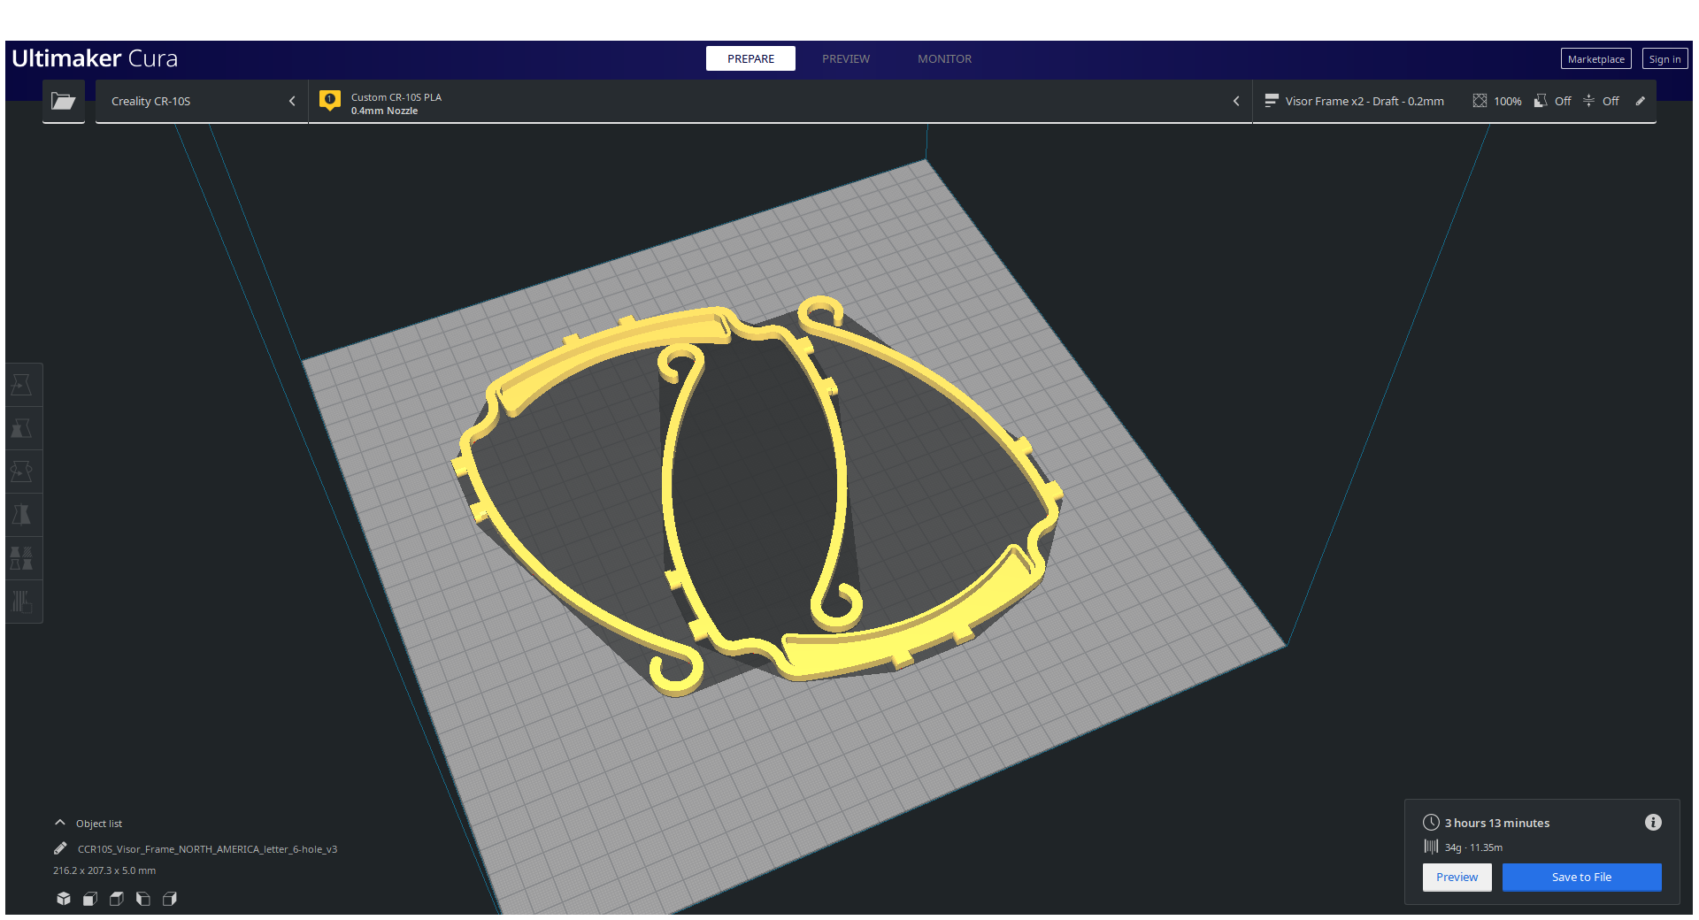Screen dimensions: 1699x920
Task: Switch to top view camera icon
Action: click(x=117, y=899)
